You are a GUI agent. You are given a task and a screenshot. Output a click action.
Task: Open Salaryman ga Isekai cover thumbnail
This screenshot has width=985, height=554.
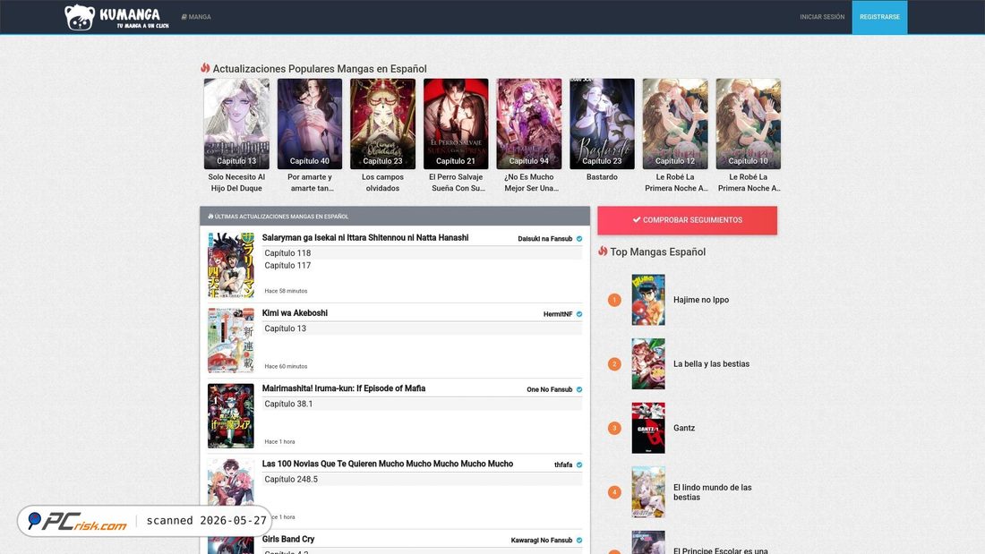pos(231,265)
